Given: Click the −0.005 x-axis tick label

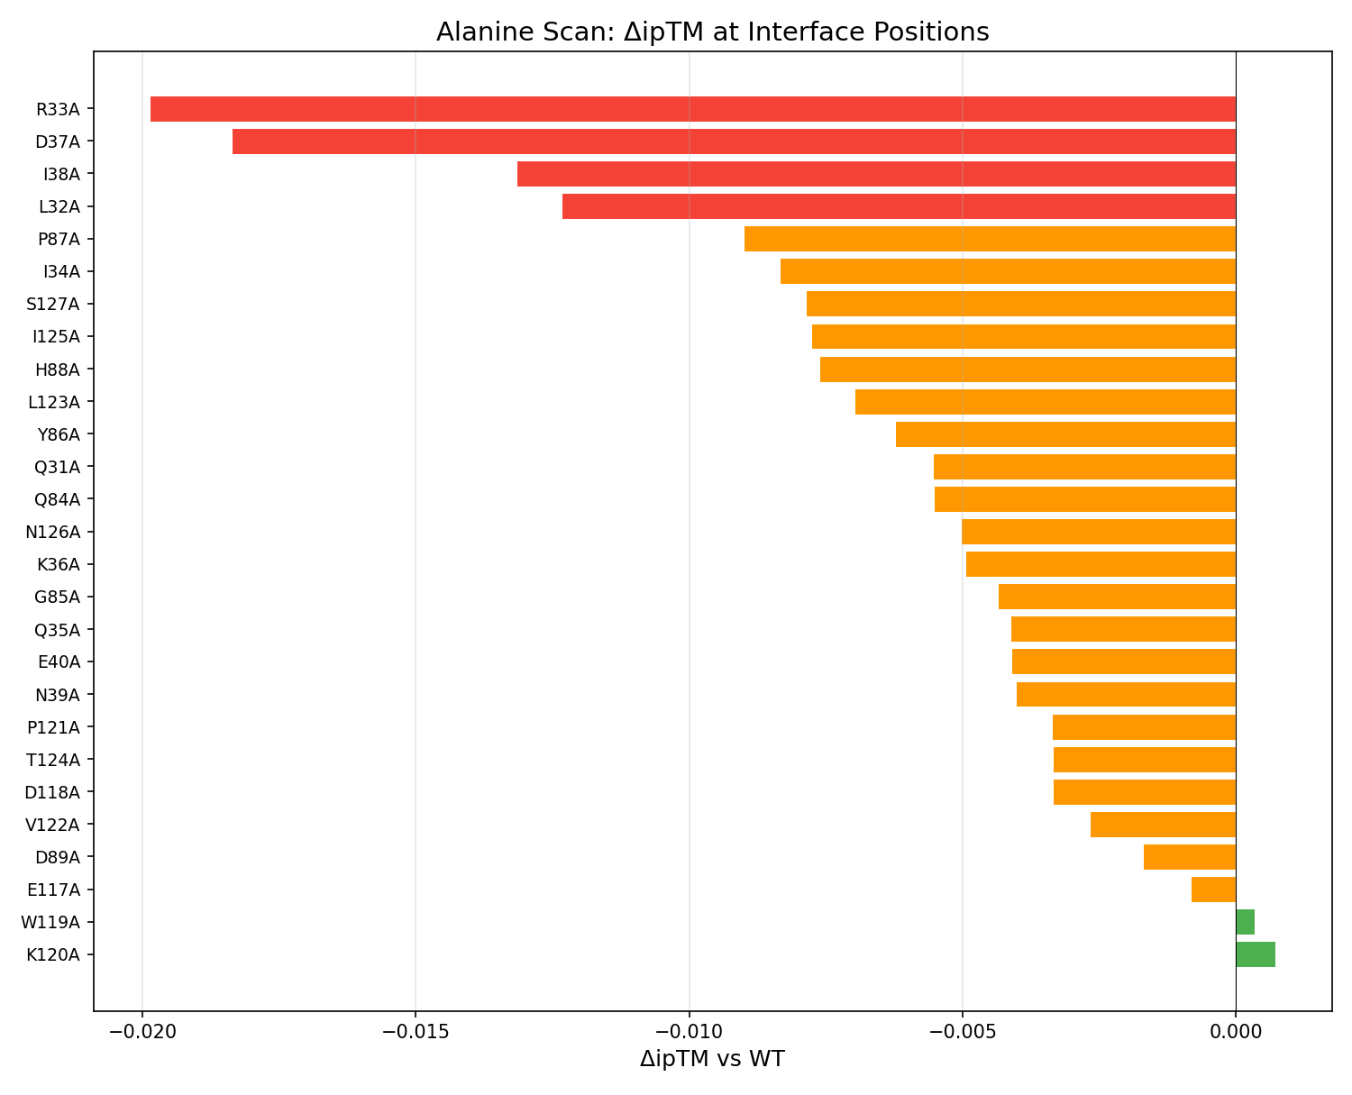Looking at the screenshot, I should (962, 1030).
